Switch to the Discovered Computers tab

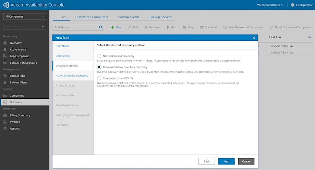coord(92,17)
